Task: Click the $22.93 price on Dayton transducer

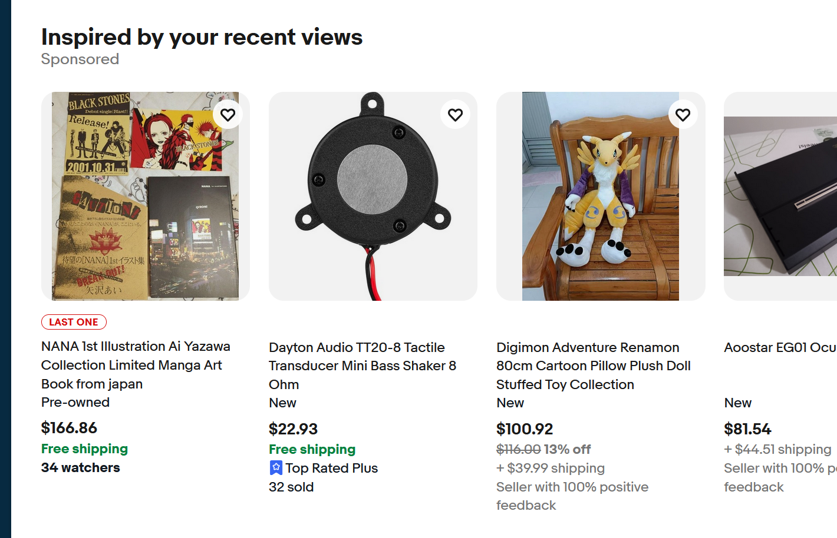Action: pos(293,429)
